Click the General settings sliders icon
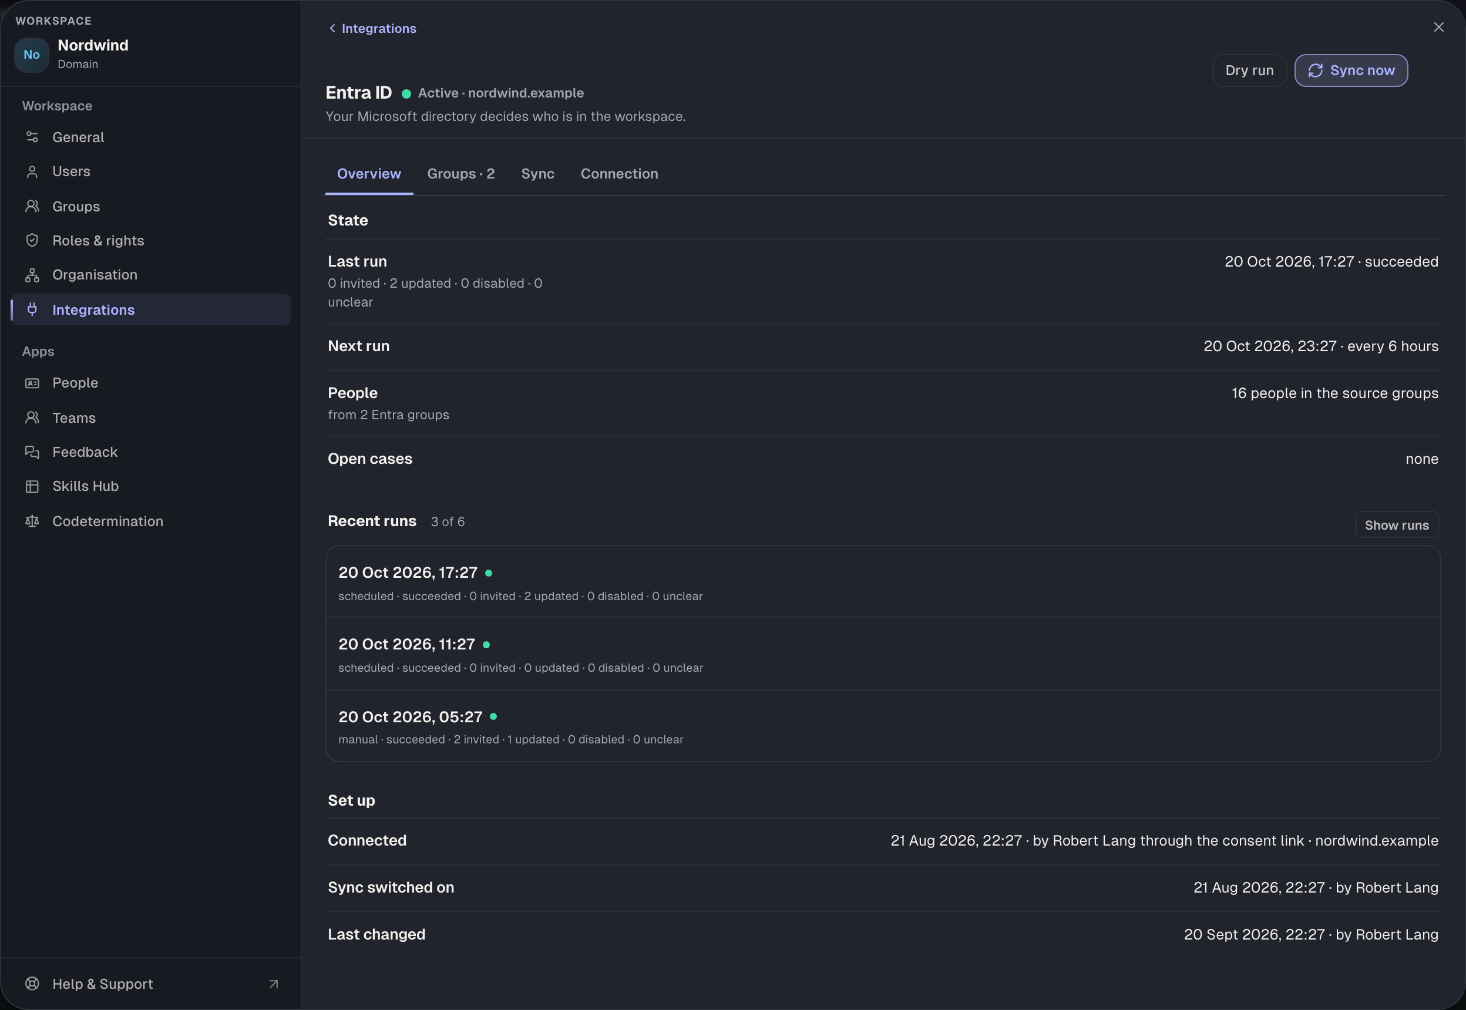 click(x=32, y=137)
